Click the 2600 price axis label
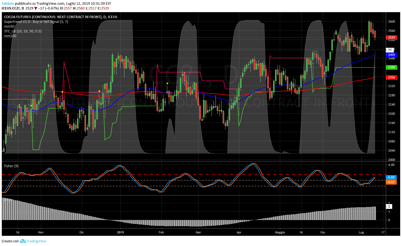 pos(392,22)
